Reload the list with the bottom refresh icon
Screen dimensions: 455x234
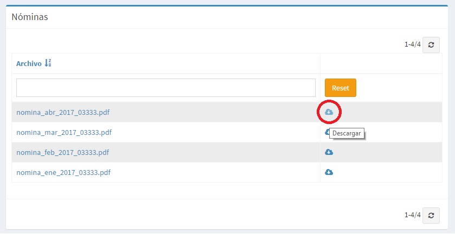coord(431,215)
